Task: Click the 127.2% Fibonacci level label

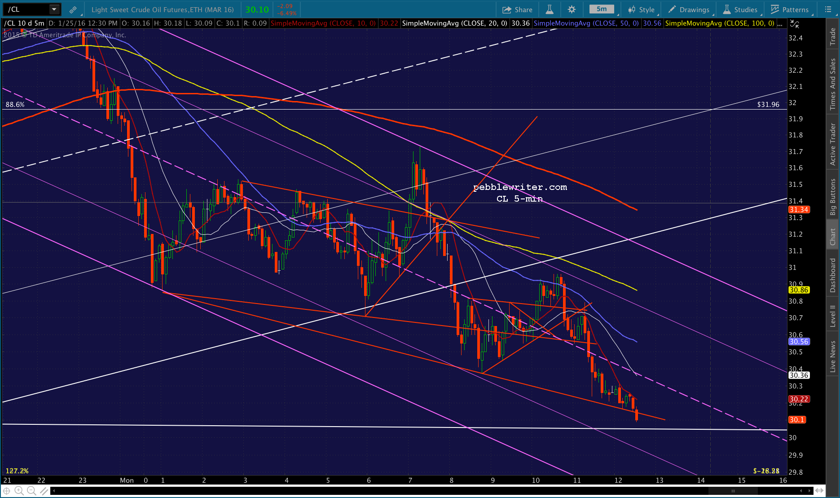Action: (x=17, y=471)
